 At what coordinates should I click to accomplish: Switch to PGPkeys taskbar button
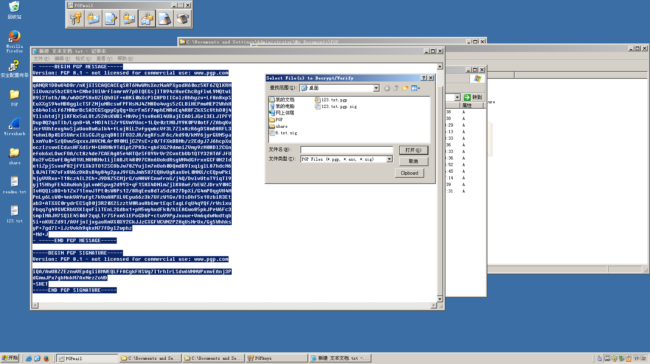277,359
